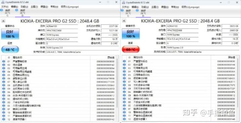Viewport: 241px width, 123px height.
Task: Click the blue 48 °C temperature button
Action: click(10, 50)
